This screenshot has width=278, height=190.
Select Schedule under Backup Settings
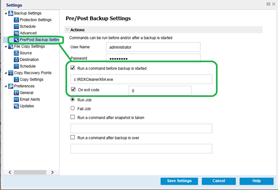(x=28, y=26)
